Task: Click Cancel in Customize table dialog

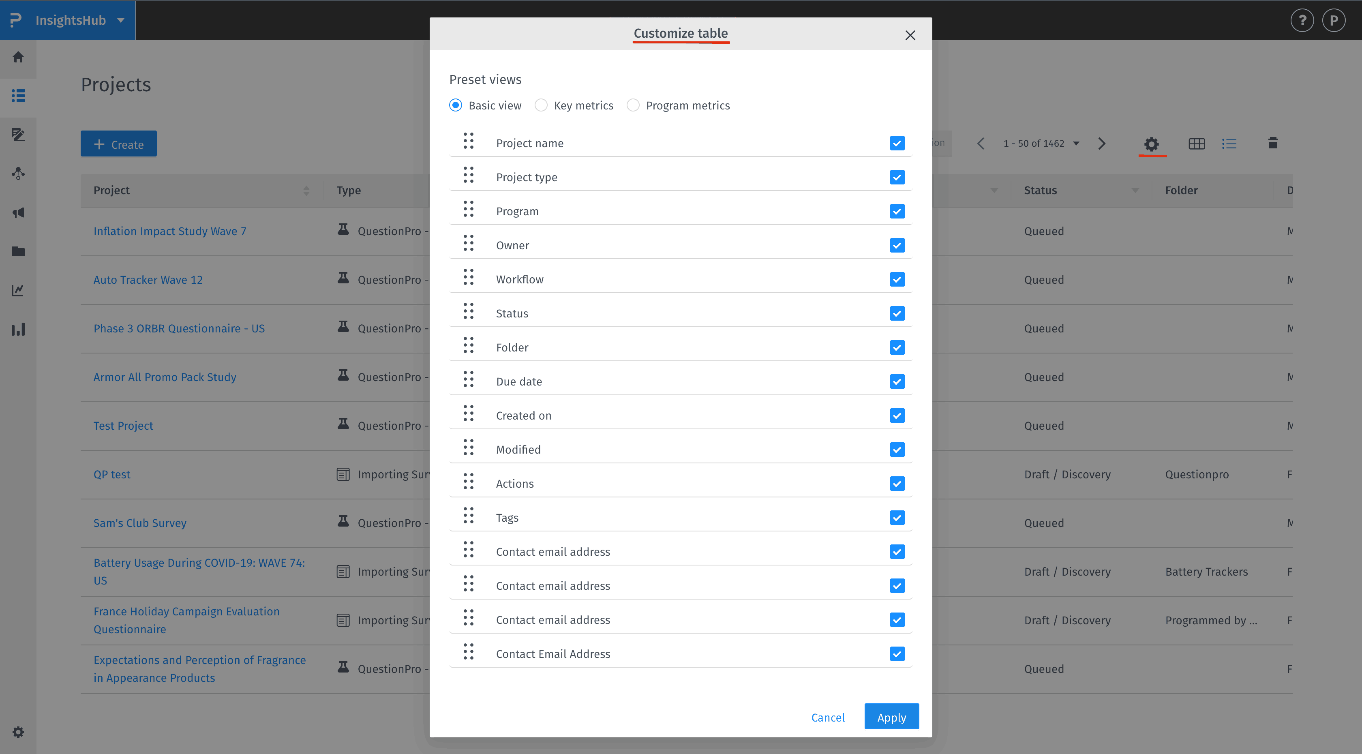Action: click(x=827, y=717)
